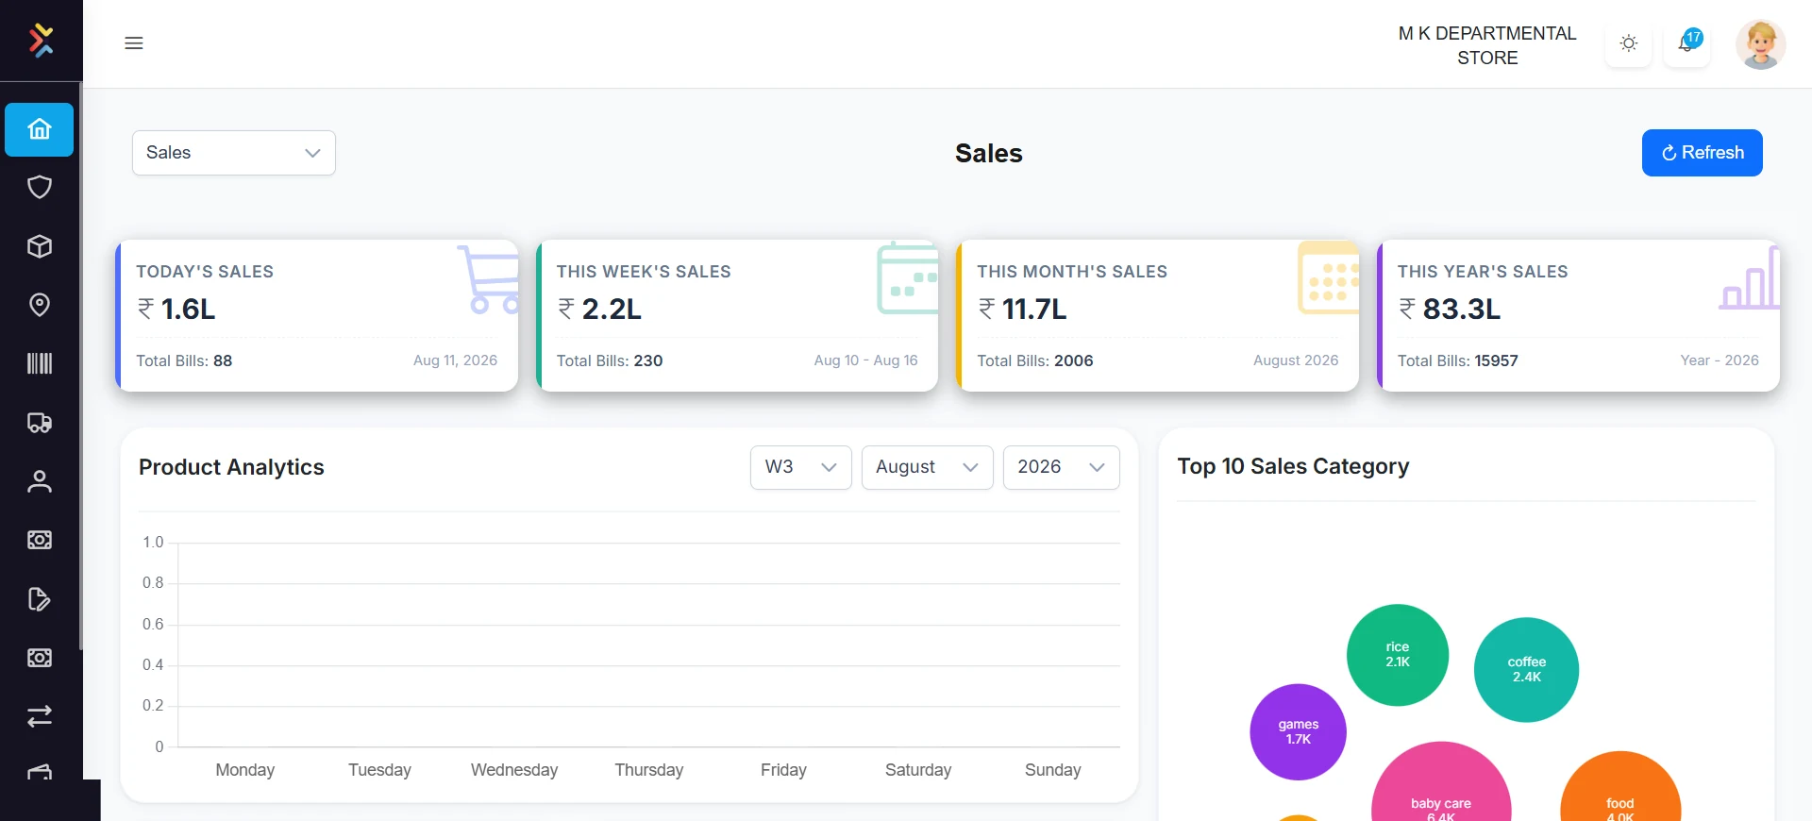Select the rice 2.1K bubble

tap(1398, 655)
